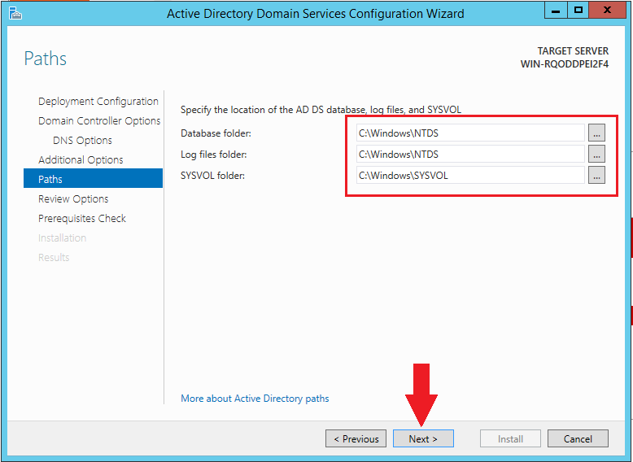Image resolution: width=633 pixels, height=462 pixels.
Task: Open the Deployment Configuration page
Action: tap(98, 102)
